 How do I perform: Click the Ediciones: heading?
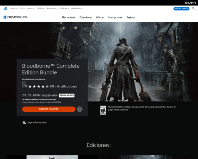pyautogui.click(x=99, y=145)
